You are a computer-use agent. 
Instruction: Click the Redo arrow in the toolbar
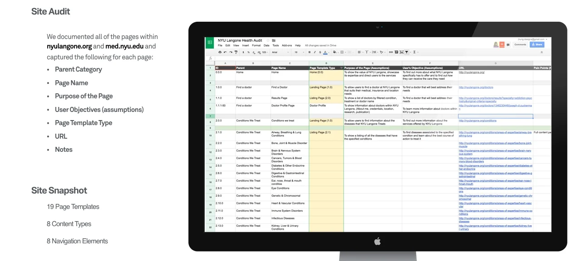pos(231,52)
